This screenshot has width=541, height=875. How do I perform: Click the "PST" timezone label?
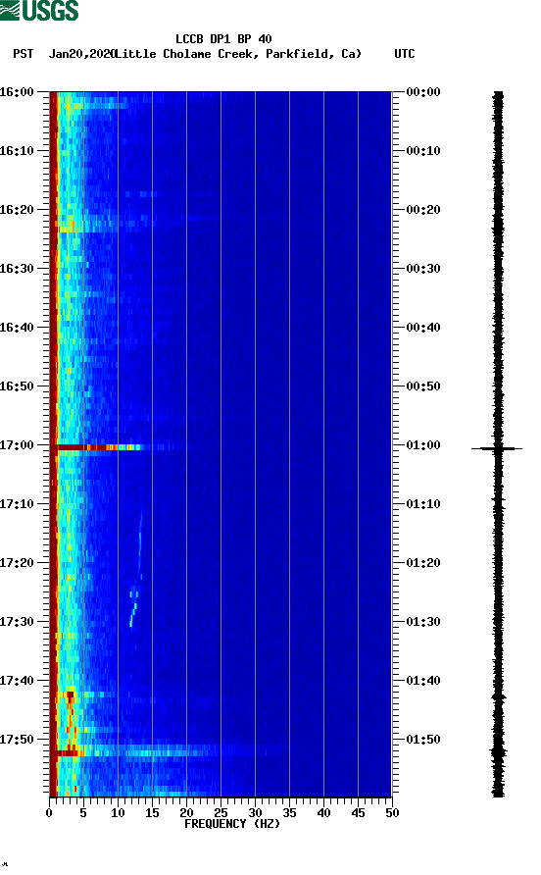point(24,54)
